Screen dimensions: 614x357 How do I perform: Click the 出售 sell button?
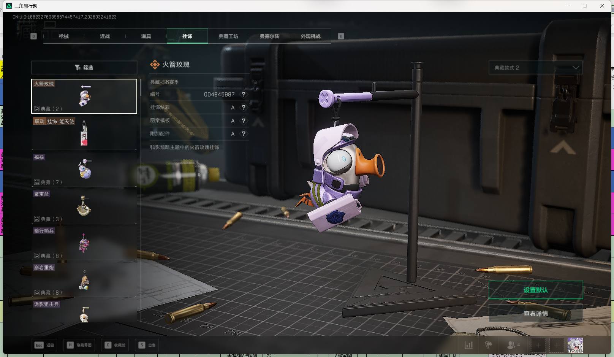click(147, 345)
